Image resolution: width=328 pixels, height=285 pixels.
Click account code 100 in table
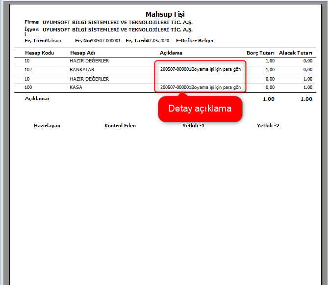tap(29, 87)
